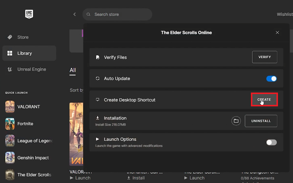Click the Genshin Impact quick launch icon
Screen dimensions: 293x183
pos(10,158)
